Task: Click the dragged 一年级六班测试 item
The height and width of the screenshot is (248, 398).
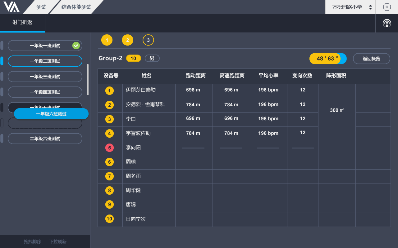Action: [51, 114]
